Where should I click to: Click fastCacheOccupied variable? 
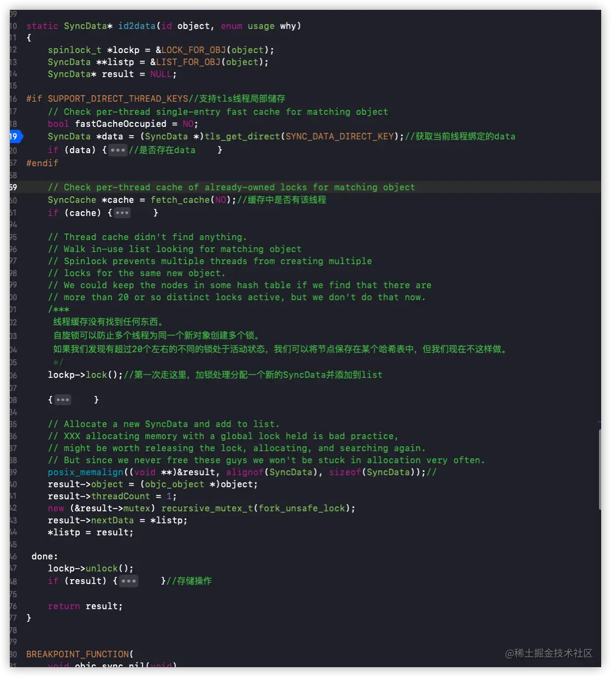click(x=121, y=124)
